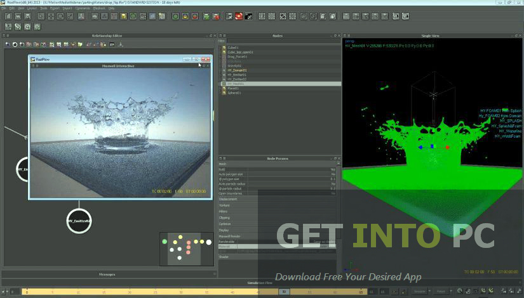Click the yellow cube object icon

tap(124, 16)
